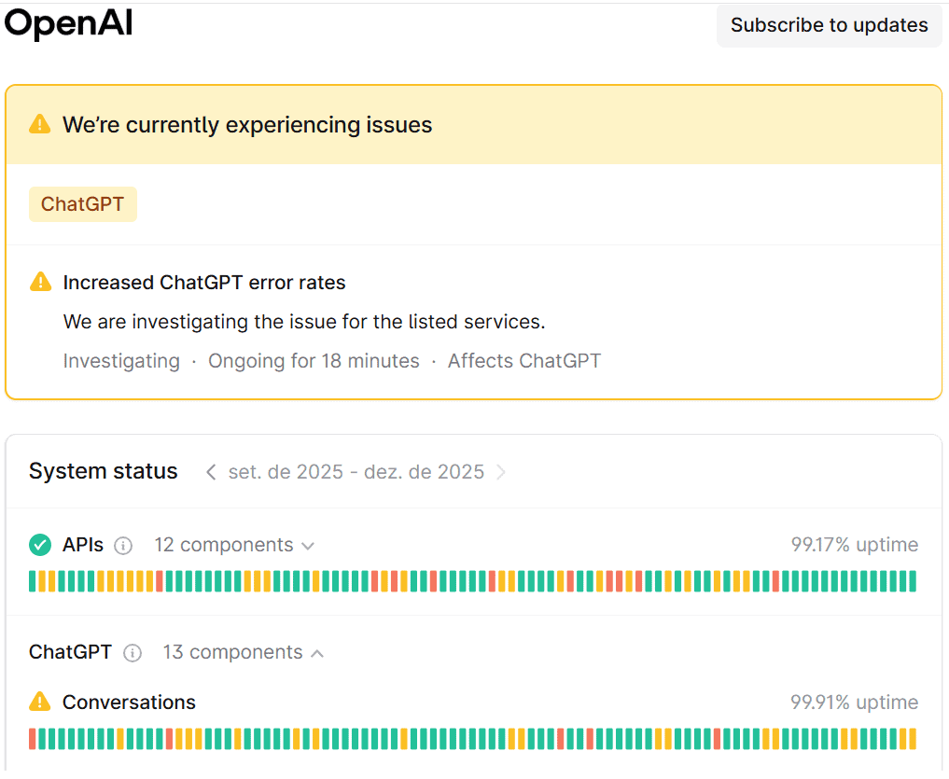Open the info icon next to APIs
The height and width of the screenshot is (779, 949).
(123, 546)
